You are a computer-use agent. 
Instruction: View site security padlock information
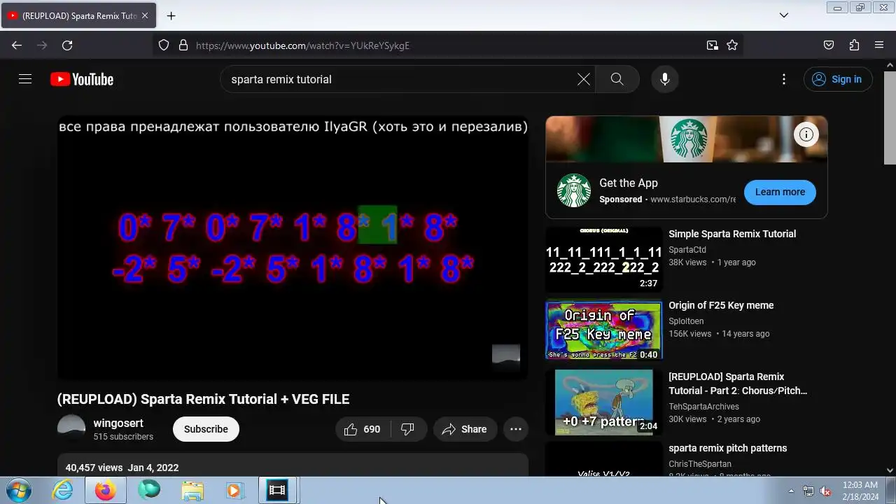pos(183,45)
